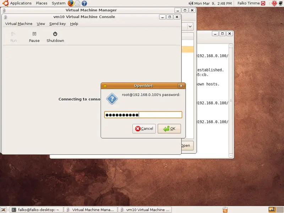
Task: Switch to Virtual Machine Manager taskbar button
Action: [x=91, y=210]
